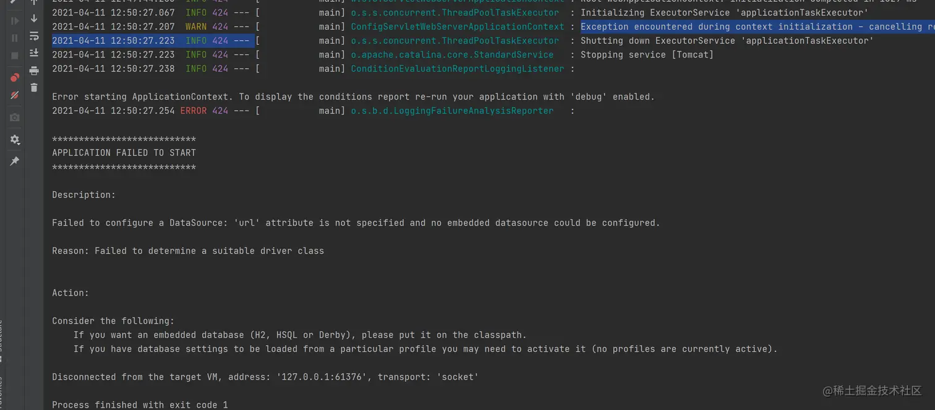Viewport: 935px width, 410px height.
Task: Click the highlighted timestamp 2021-04-11 12:50:27.223
Action: pos(113,41)
